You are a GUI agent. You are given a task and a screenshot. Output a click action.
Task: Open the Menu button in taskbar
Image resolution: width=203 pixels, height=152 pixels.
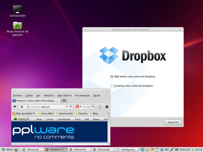point(7,150)
